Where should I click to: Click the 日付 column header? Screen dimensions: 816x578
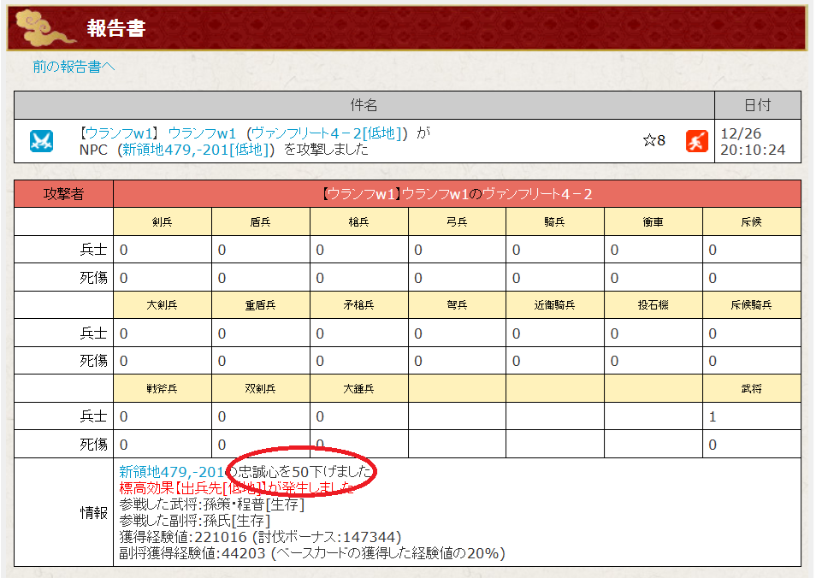coord(757,105)
